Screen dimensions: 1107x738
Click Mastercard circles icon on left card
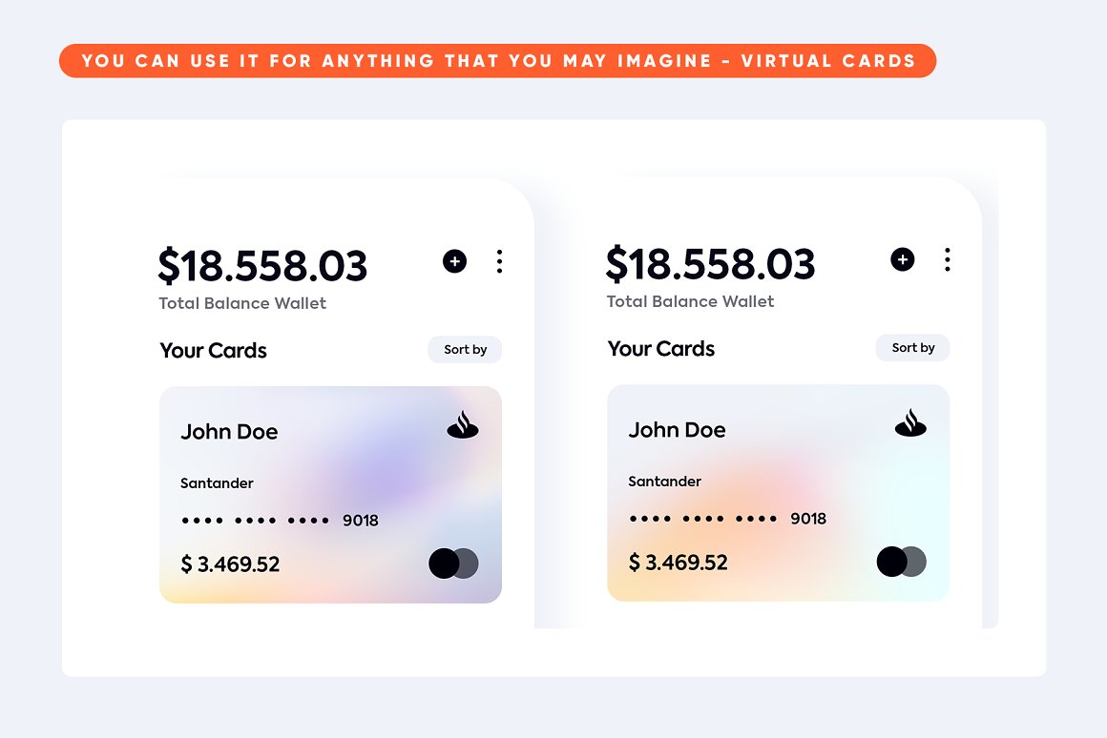click(x=453, y=564)
